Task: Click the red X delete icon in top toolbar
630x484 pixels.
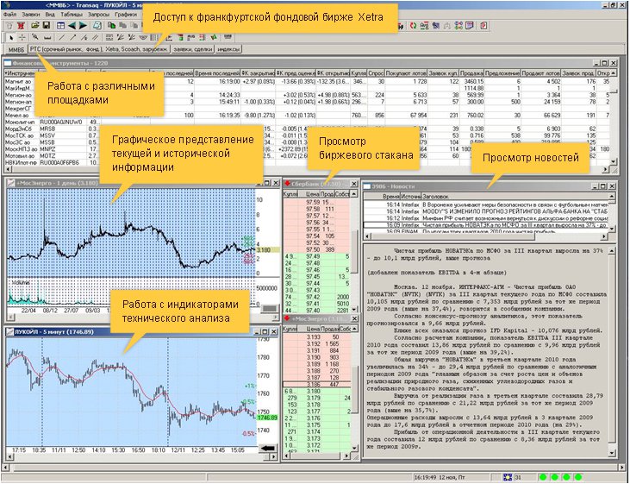Action: coord(22,26)
